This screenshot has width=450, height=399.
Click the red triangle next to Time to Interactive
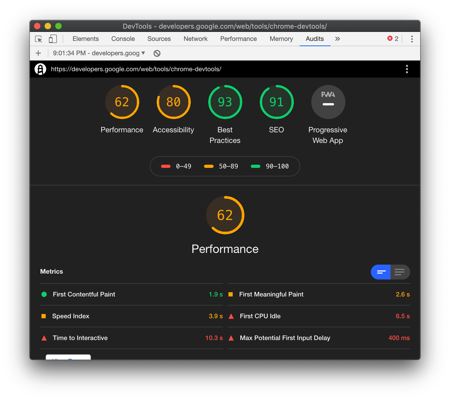44,338
